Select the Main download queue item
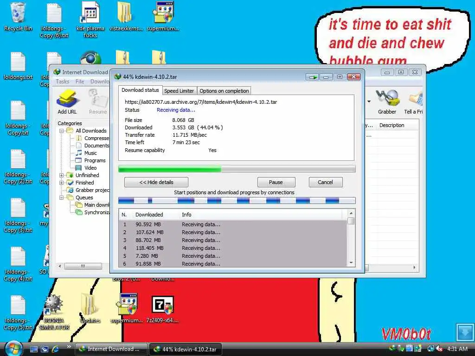The image size is (475, 356). (92, 205)
